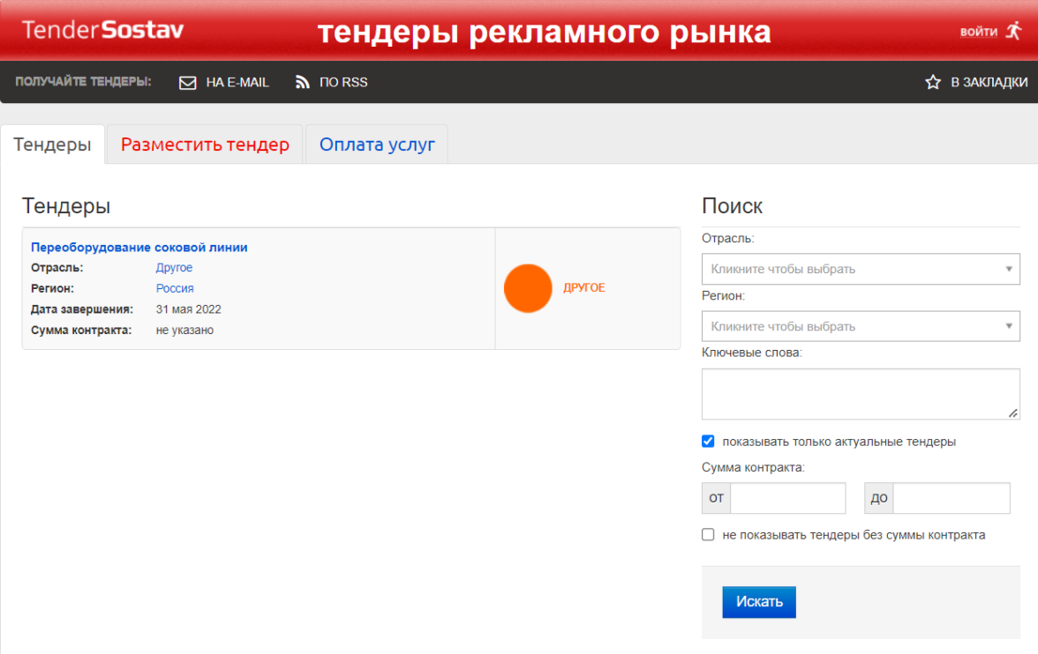The height and width of the screenshot is (654, 1038).
Task: Click the Другое industry link
Action: coord(174,268)
